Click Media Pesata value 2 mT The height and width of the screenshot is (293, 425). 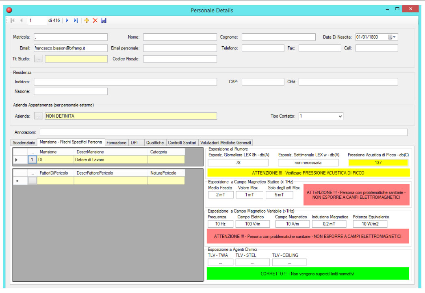pos(221,195)
